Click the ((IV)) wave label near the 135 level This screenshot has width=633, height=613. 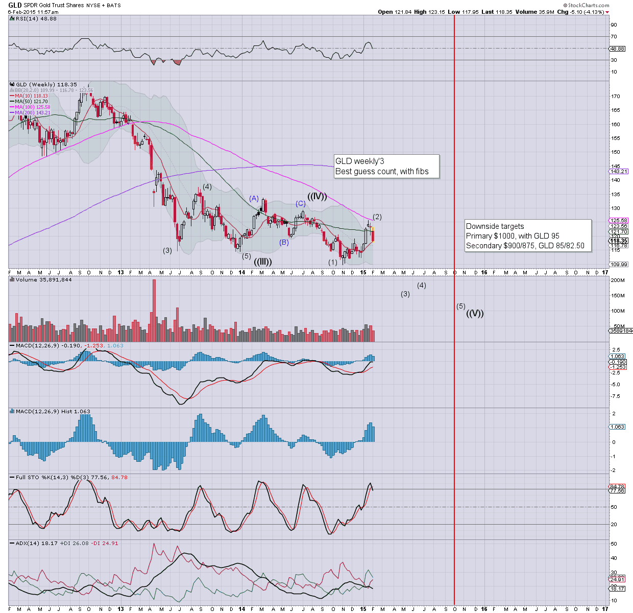click(317, 196)
